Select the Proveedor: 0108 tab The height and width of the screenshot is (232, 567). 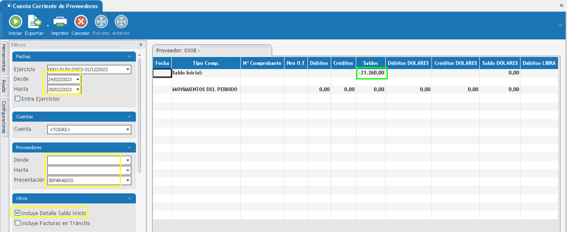pos(212,51)
